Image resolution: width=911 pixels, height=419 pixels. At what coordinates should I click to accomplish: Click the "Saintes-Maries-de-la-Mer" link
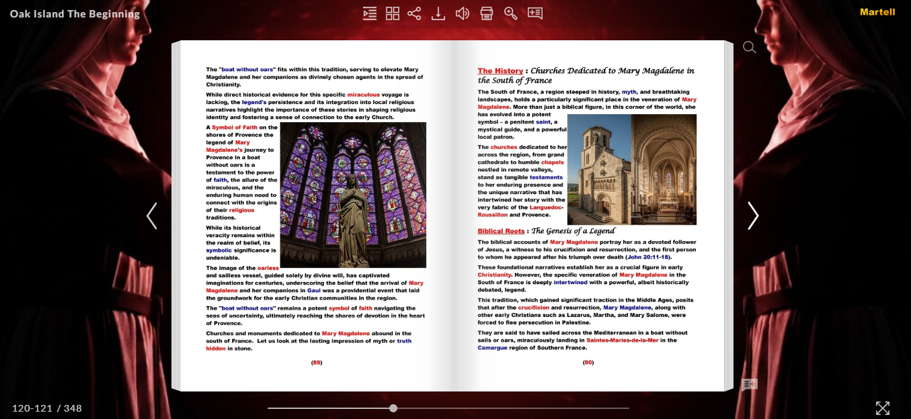coord(623,340)
